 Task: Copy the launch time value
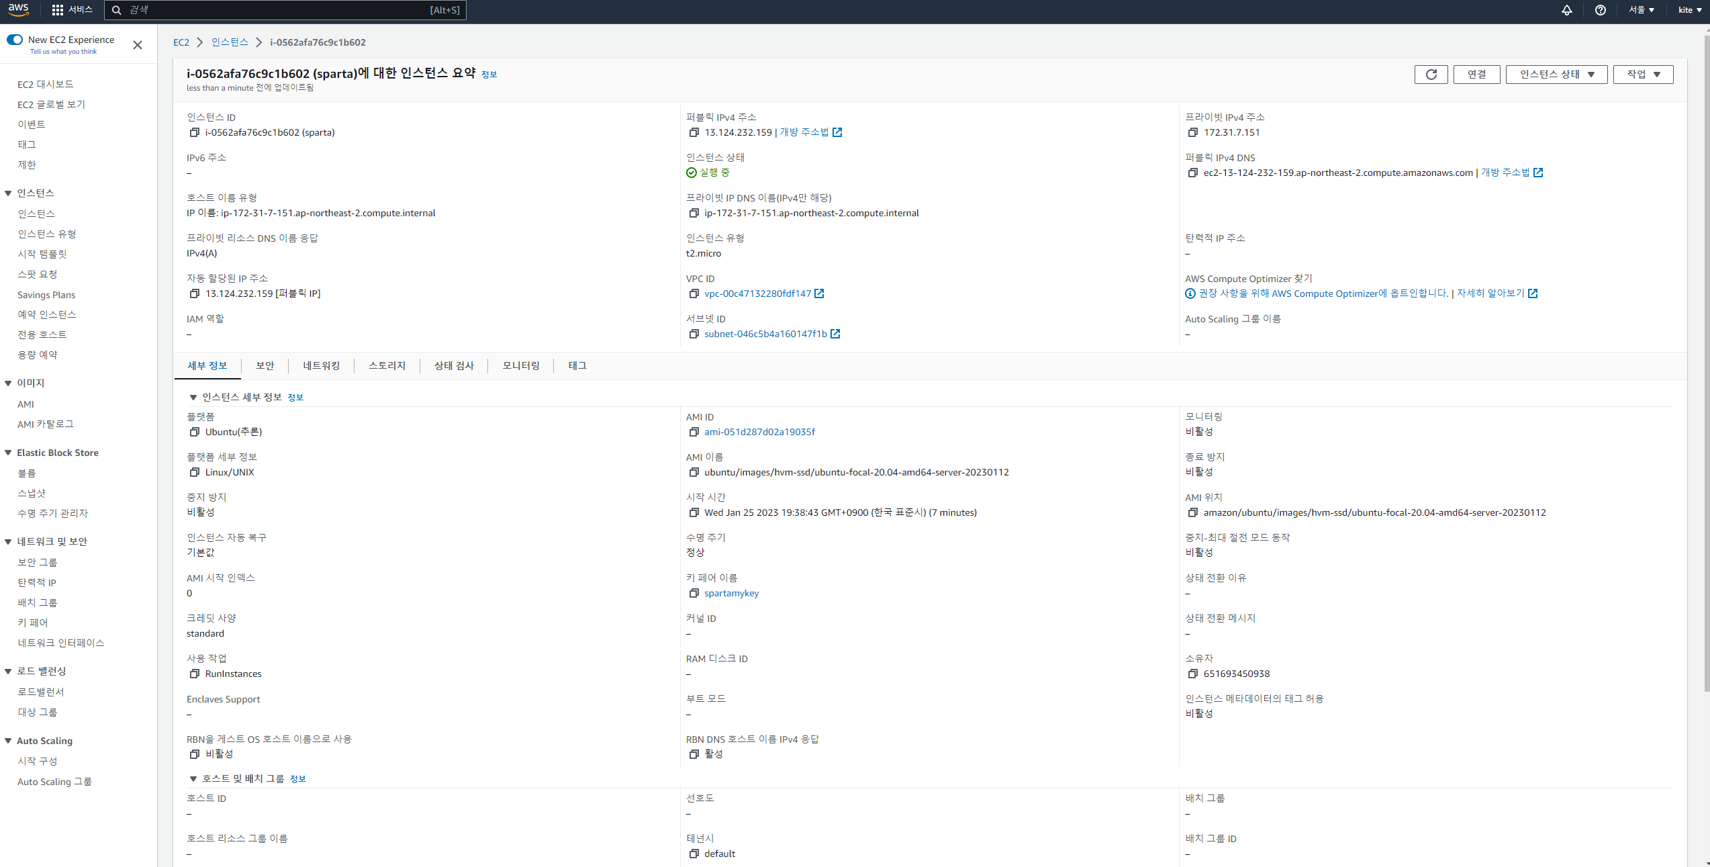694,512
